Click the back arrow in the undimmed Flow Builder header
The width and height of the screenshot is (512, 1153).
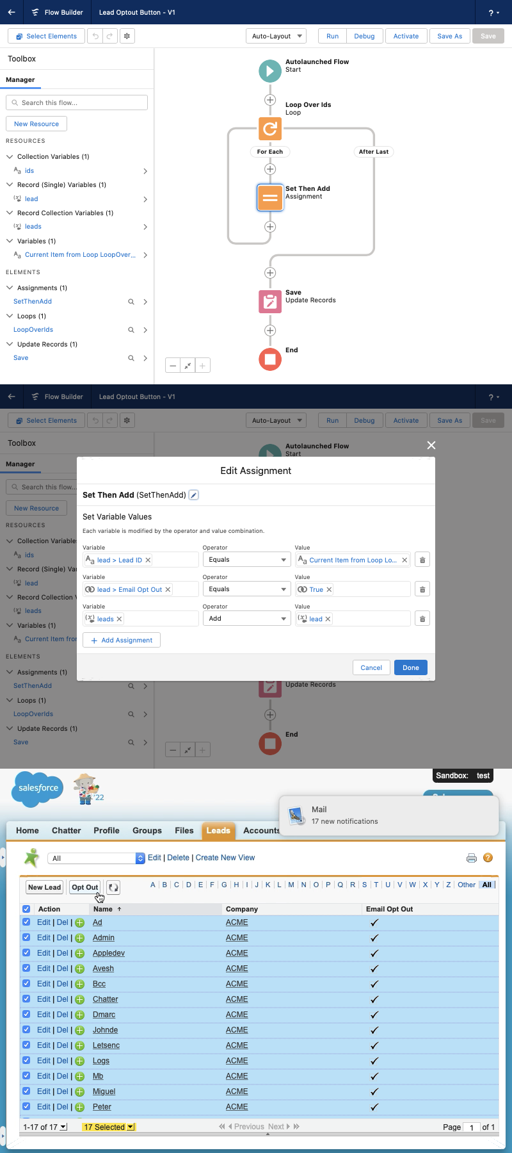[12, 12]
